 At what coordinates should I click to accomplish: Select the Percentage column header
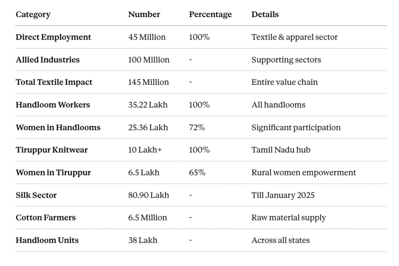[210, 15]
